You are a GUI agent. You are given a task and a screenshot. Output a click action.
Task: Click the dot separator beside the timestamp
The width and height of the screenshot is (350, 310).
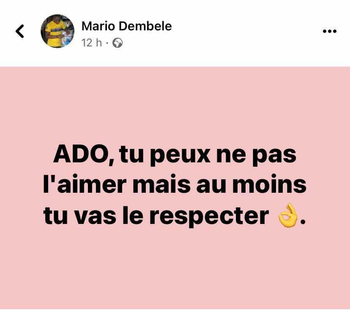[107, 43]
